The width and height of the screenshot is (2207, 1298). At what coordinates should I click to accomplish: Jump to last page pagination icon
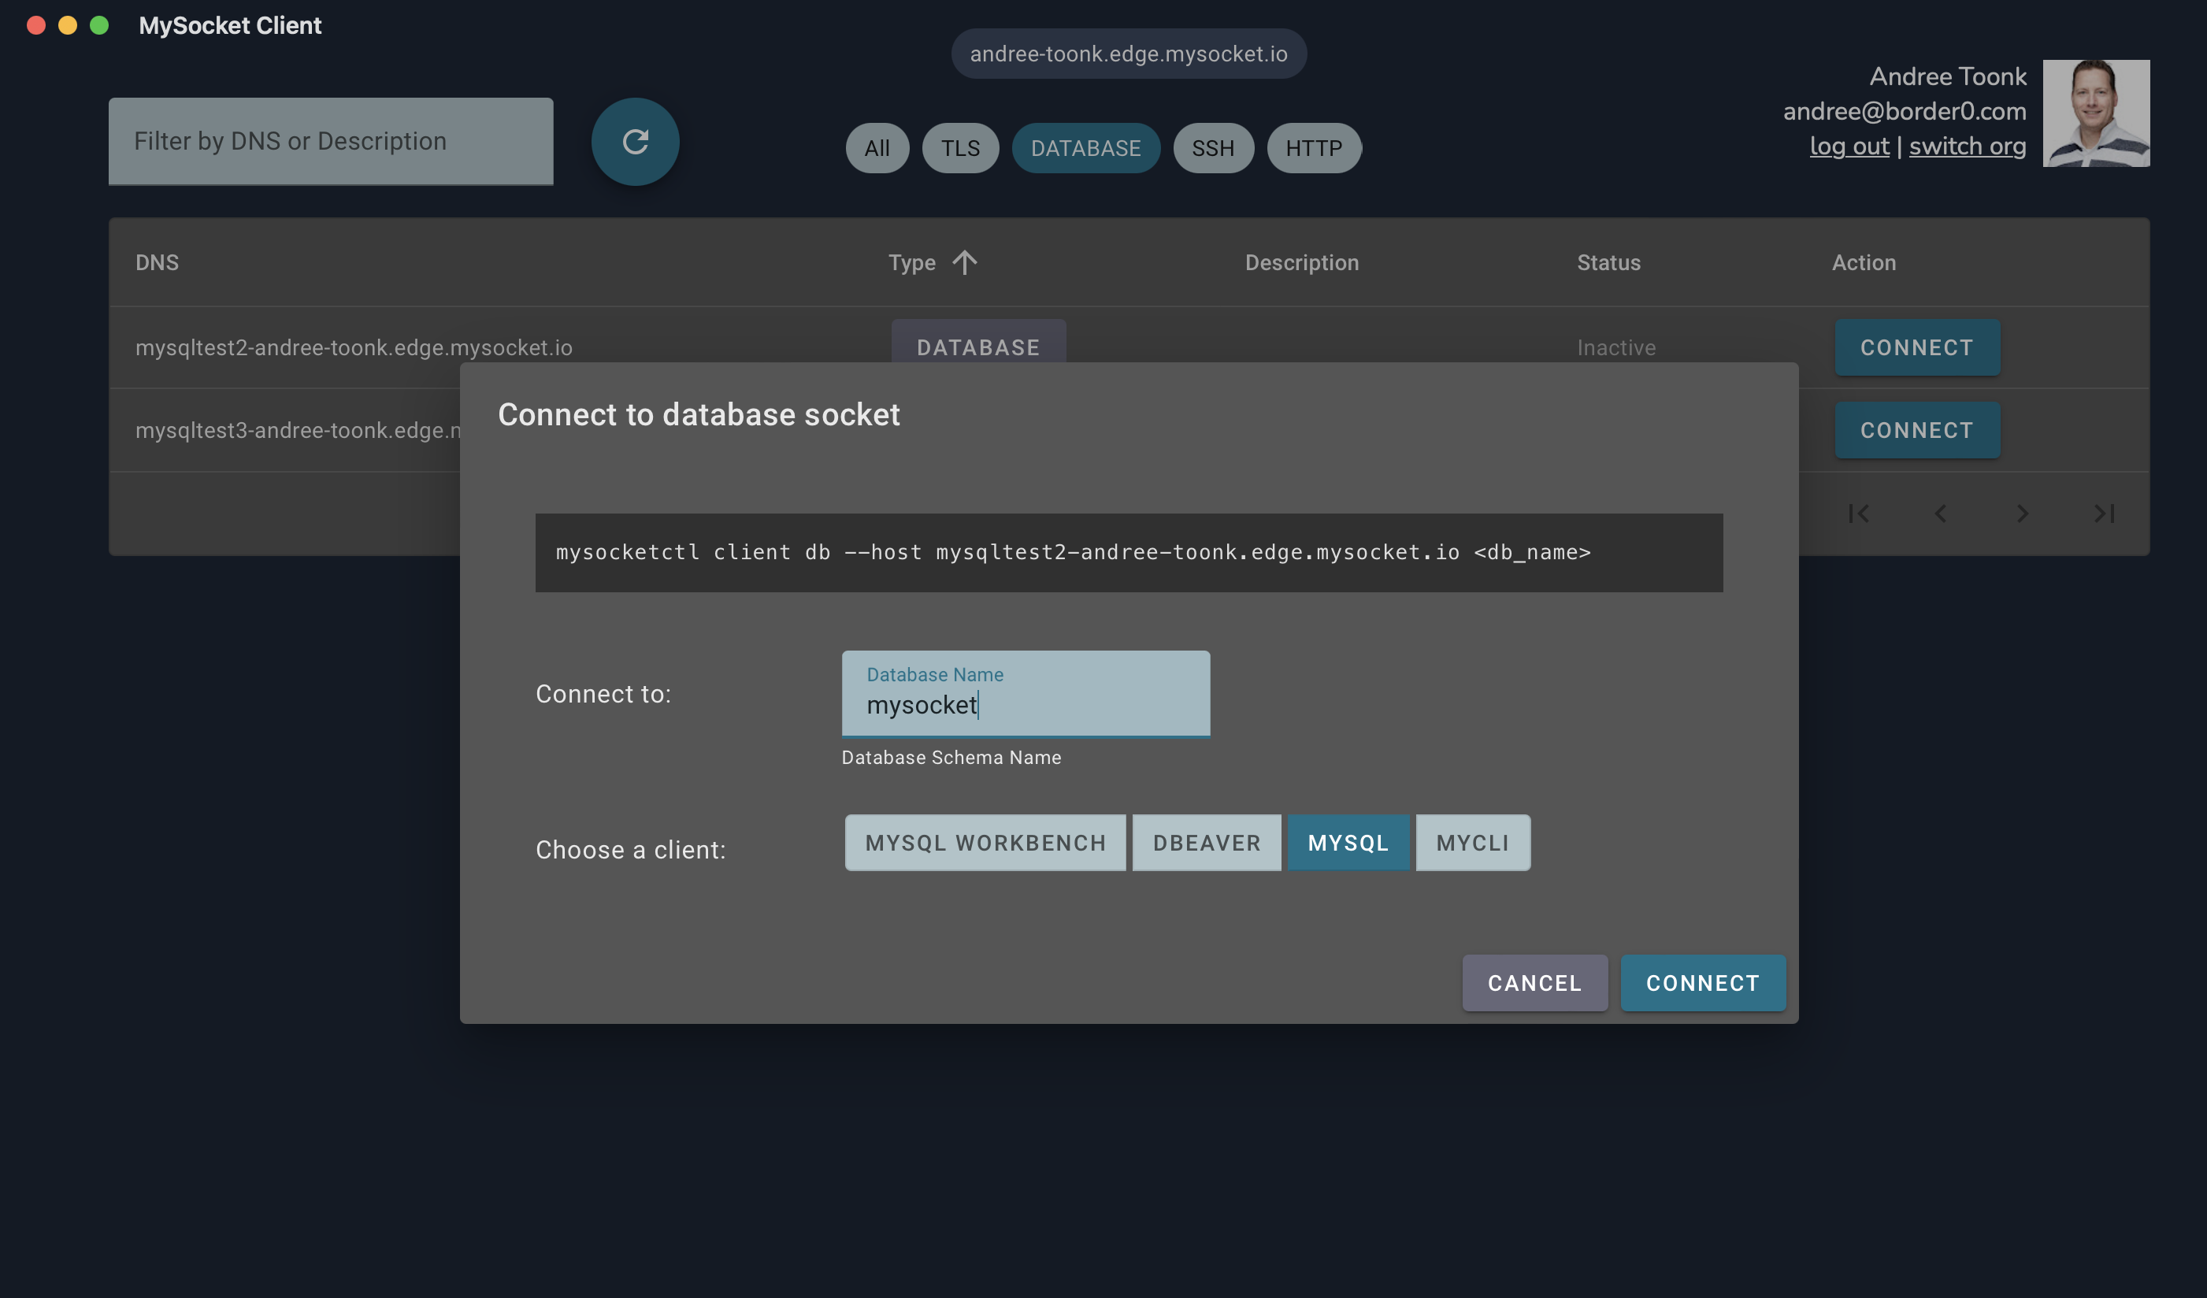(2104, 514)
